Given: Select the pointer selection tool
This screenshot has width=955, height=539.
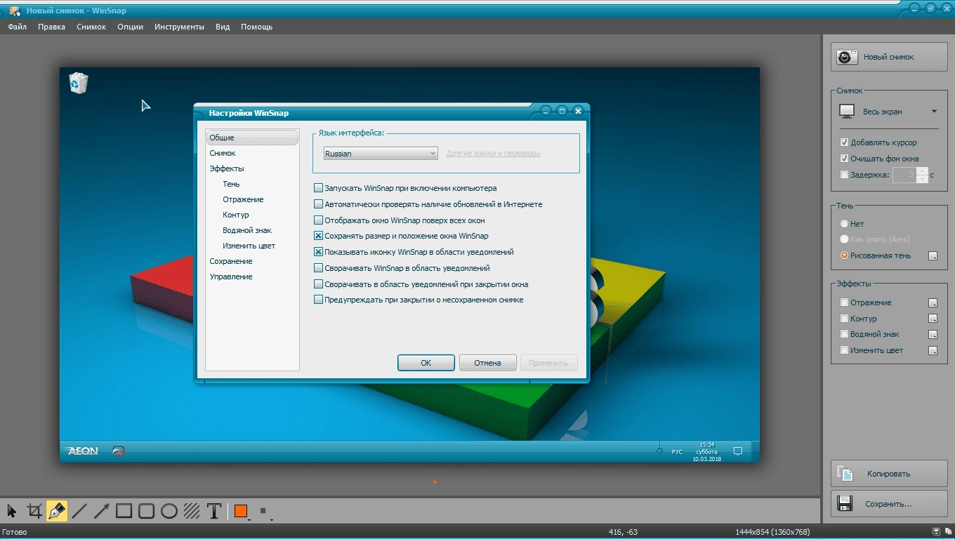Looking at the screenshot, I should click(12, 511).
